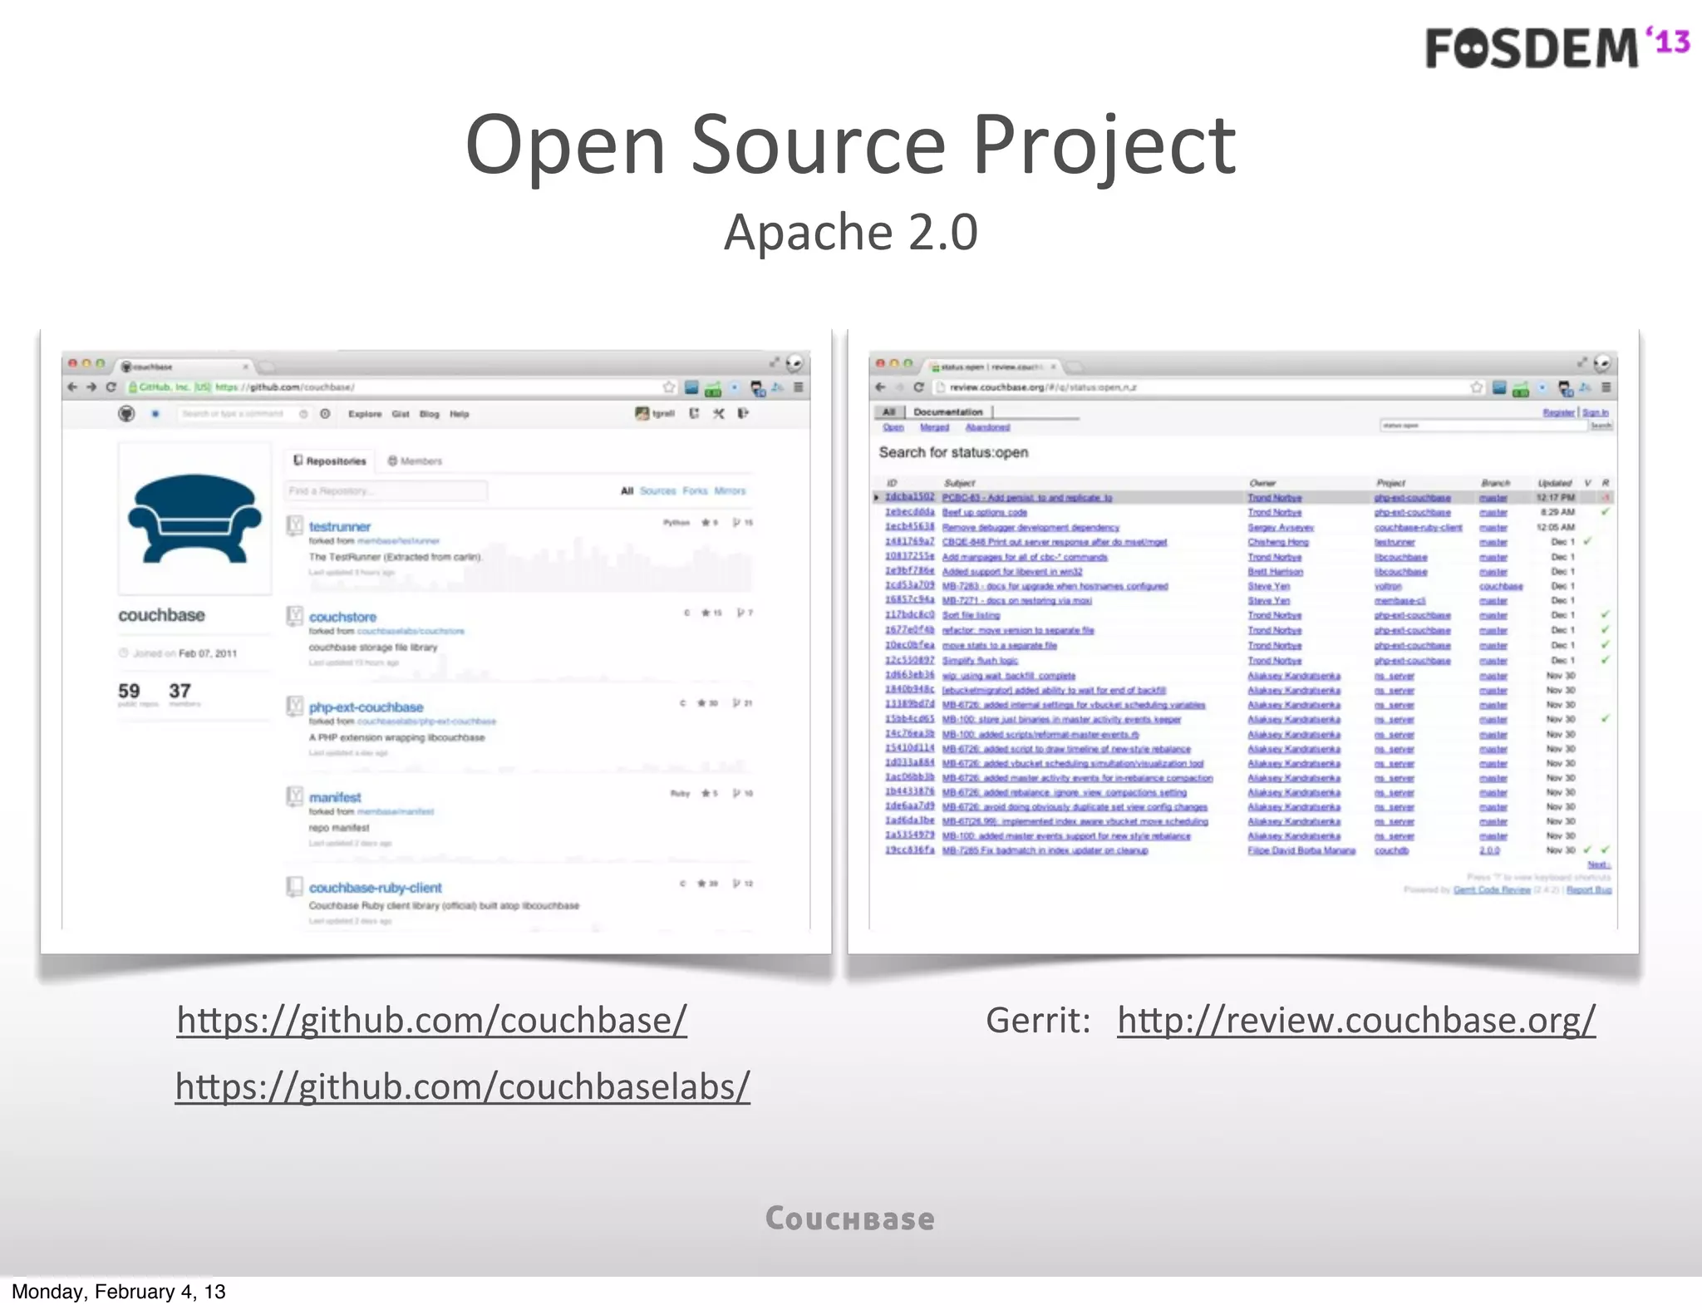Click the Open changes link in Gerrit
Image resolution: width=1702 pixels, height=1310 pixels.
point(893,427)
